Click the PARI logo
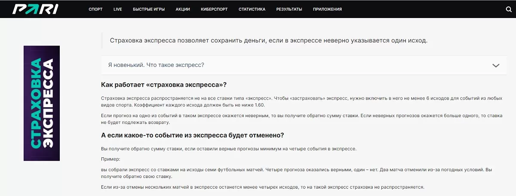Screen dimensions: 516x196 tap(35, 9)
